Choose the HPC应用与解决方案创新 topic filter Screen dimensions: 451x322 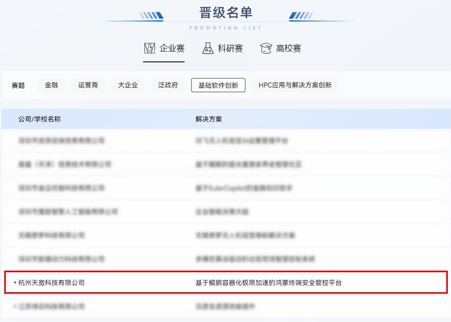[x=295, y=85]
